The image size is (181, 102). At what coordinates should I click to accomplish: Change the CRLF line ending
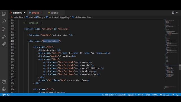click(148, 95)
